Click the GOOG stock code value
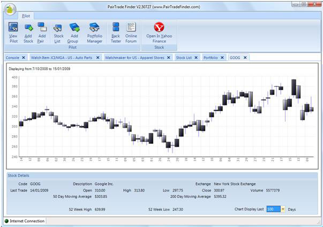Screen dimensions: 323x227 35,184
